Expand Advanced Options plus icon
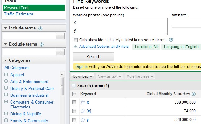 [75, 46]
